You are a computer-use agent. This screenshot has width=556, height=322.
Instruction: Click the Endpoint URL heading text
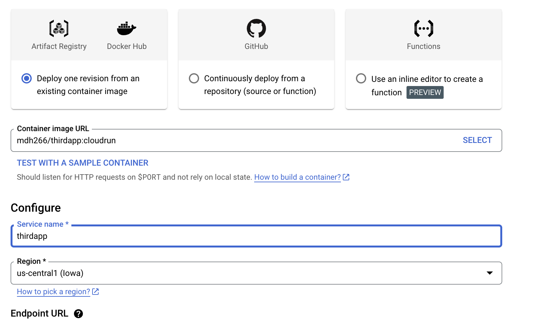click(39, 313)
